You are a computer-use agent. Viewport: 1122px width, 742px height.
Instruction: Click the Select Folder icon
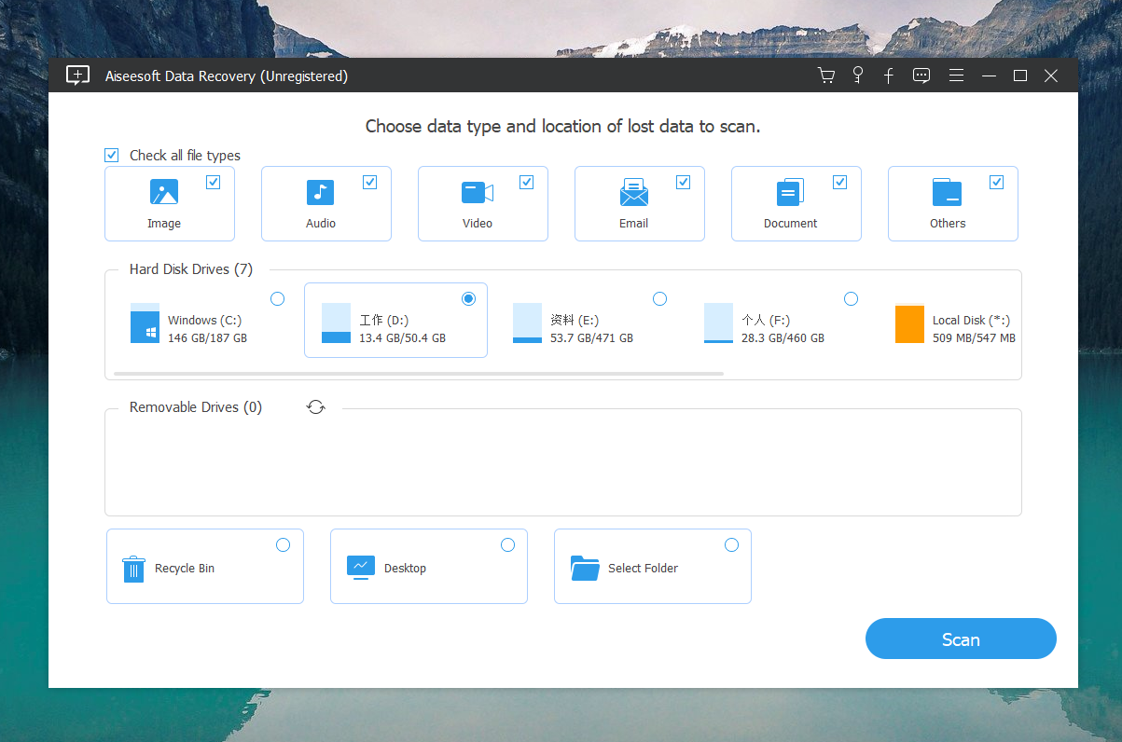(x=585, y=569)
